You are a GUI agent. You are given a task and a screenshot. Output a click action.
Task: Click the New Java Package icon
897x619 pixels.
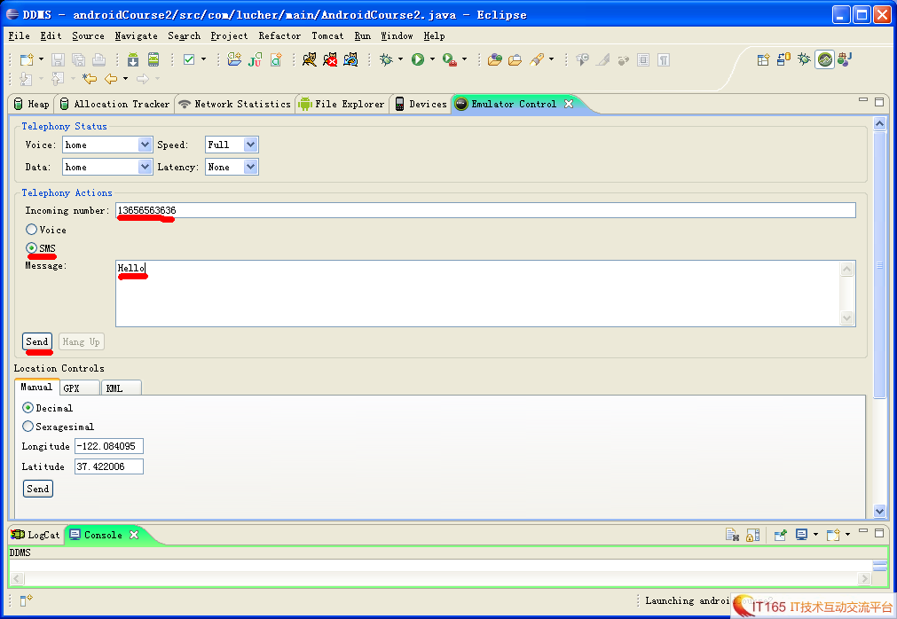point(234,59)
